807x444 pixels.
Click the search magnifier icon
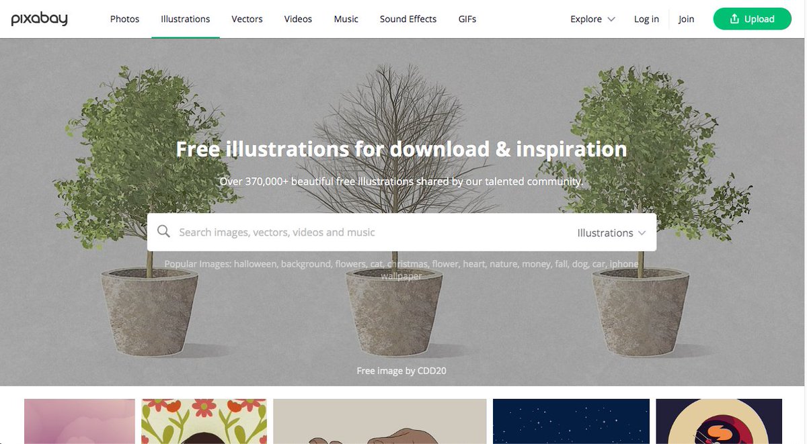pyautogui.click(x=163, y=232)
